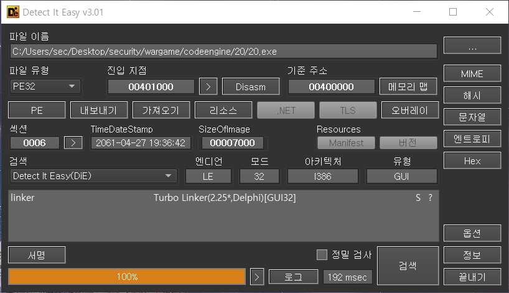509x293 pixels.
Task: Open the PE viewer button
Action: 37,110
